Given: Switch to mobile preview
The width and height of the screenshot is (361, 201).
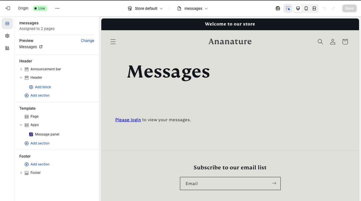Looking at the screenshot, I should tap(306, 8).
